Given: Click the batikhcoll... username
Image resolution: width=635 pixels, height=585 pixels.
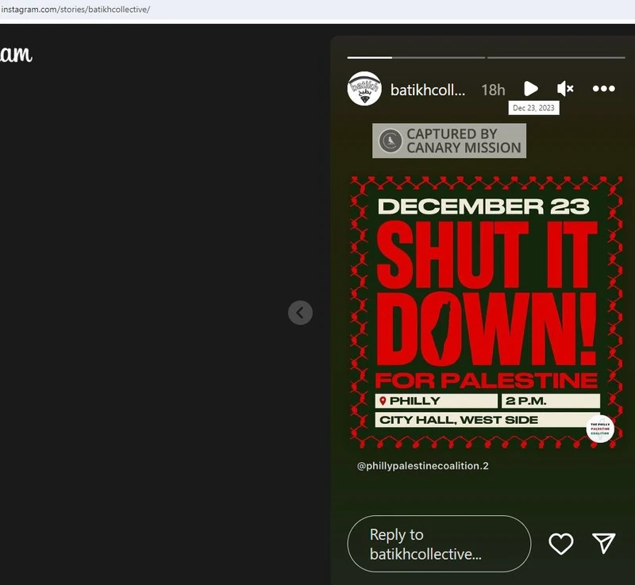Looking at the screenshot, I should [x=428, y=90].
